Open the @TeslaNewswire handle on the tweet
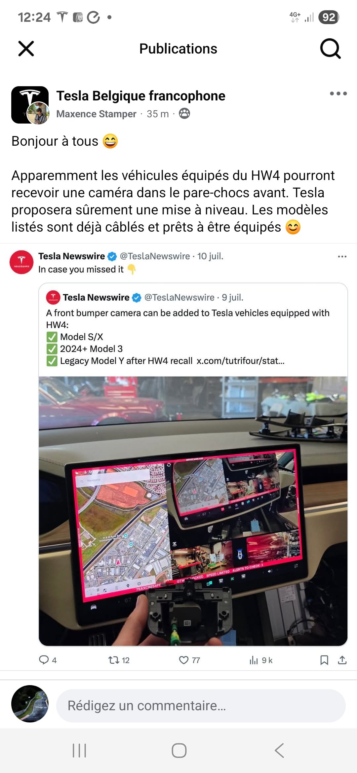 155,256
